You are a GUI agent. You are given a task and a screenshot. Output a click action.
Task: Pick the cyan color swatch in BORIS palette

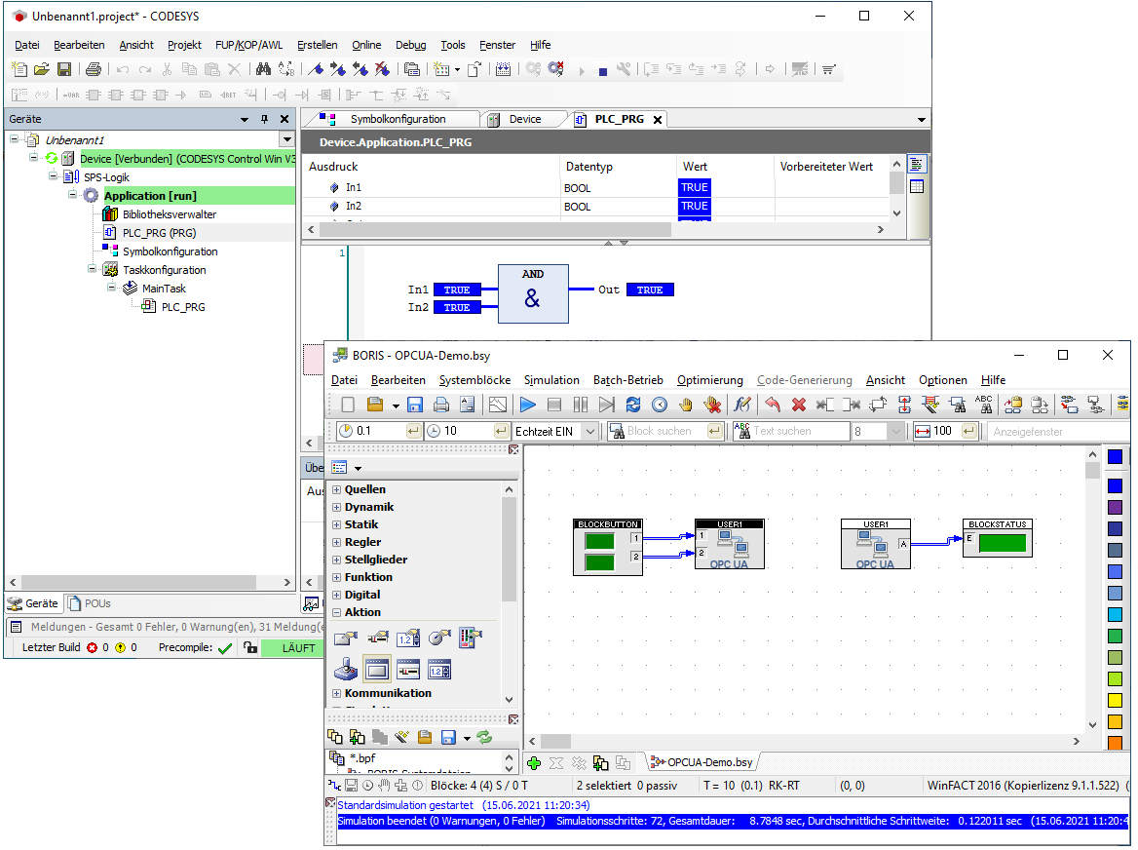point(1115,615)
